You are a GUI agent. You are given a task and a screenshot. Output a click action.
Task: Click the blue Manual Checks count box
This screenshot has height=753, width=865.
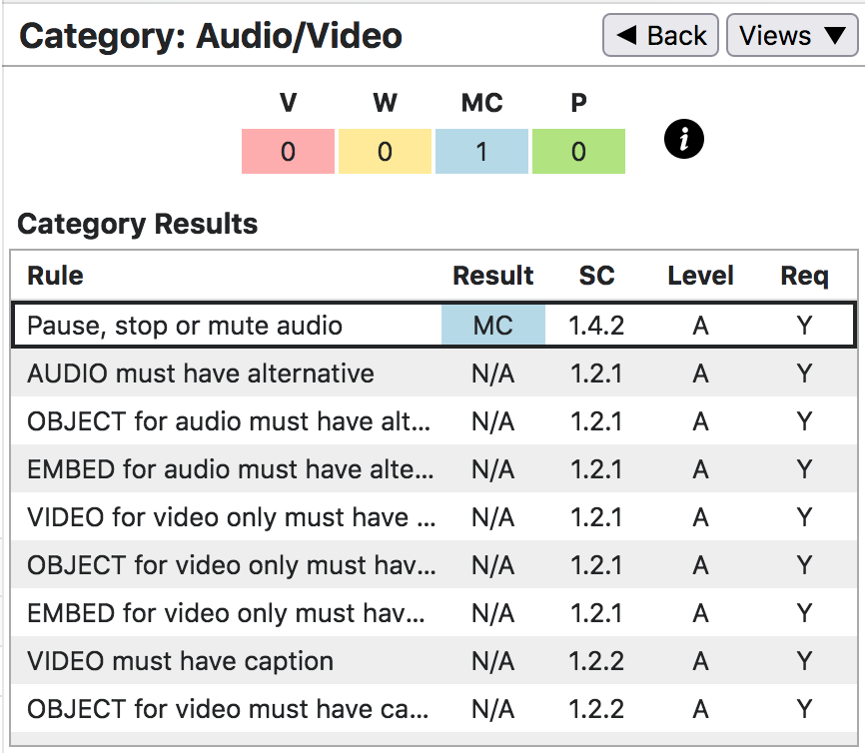pyautogui.click(x=481, y=152)
